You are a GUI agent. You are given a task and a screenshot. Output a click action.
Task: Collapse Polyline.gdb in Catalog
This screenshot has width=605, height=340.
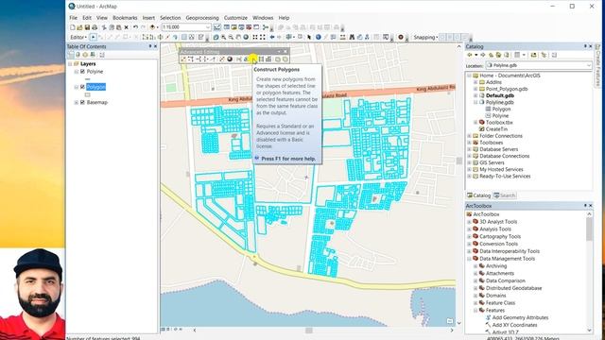[x=475, y=103]
